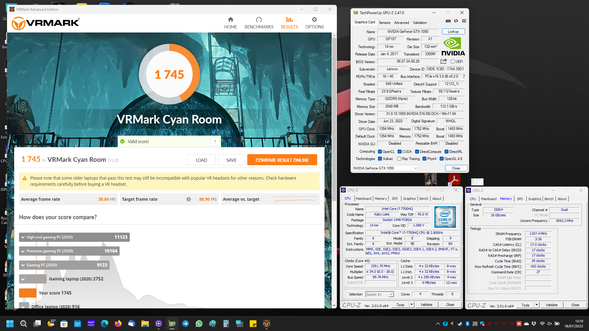Viewport: 589px width, 331px height.
Task: Click the VRMark scrollbar down arrow
Action: [334, 306]
